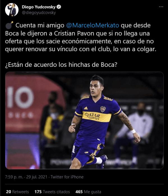View the 465 Me gusta list

click(88, 192)
